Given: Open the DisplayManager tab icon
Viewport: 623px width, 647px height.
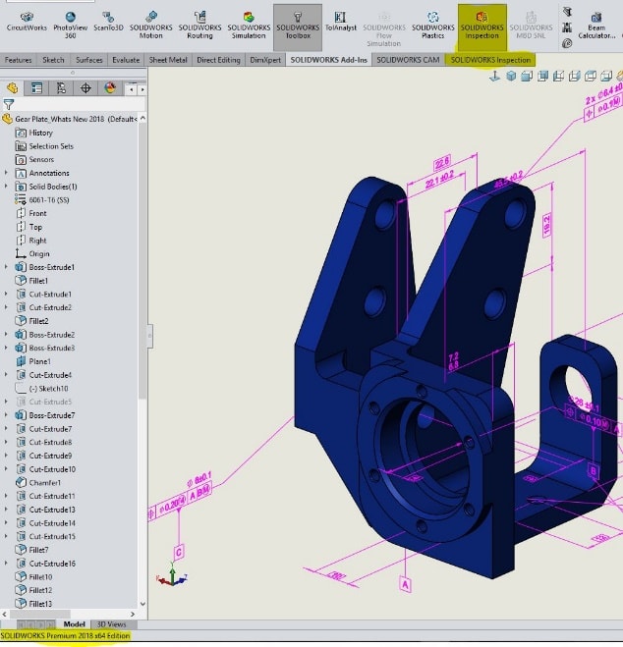Looking at the screenshot, I should click(110, 88).
